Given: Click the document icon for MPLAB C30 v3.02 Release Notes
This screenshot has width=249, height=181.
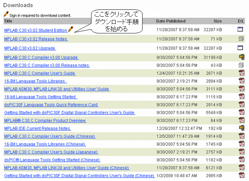Looking at the screenshot, I should click(241, 39).
